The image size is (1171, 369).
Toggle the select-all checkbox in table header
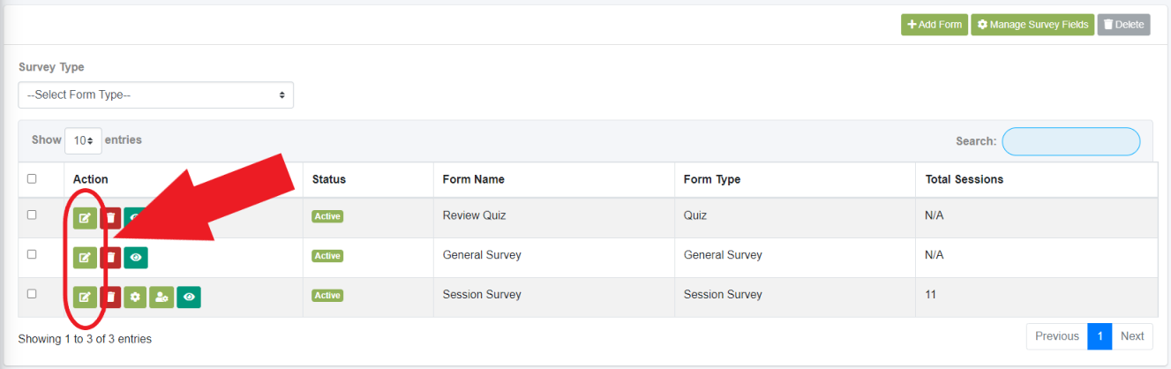(32, 178)
